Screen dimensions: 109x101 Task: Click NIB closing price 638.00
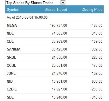(x=97, y=81)
